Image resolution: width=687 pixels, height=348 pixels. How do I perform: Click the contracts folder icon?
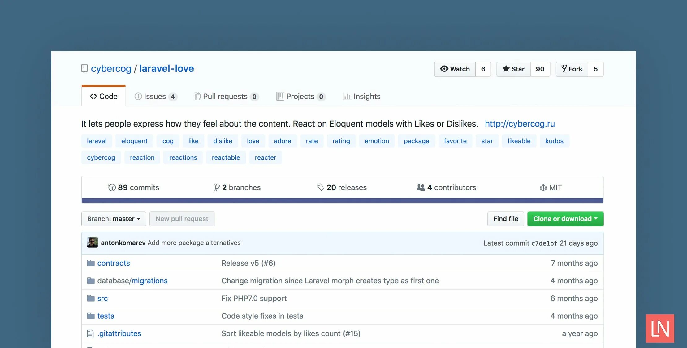pyautogui.click(x=91, y=263)
